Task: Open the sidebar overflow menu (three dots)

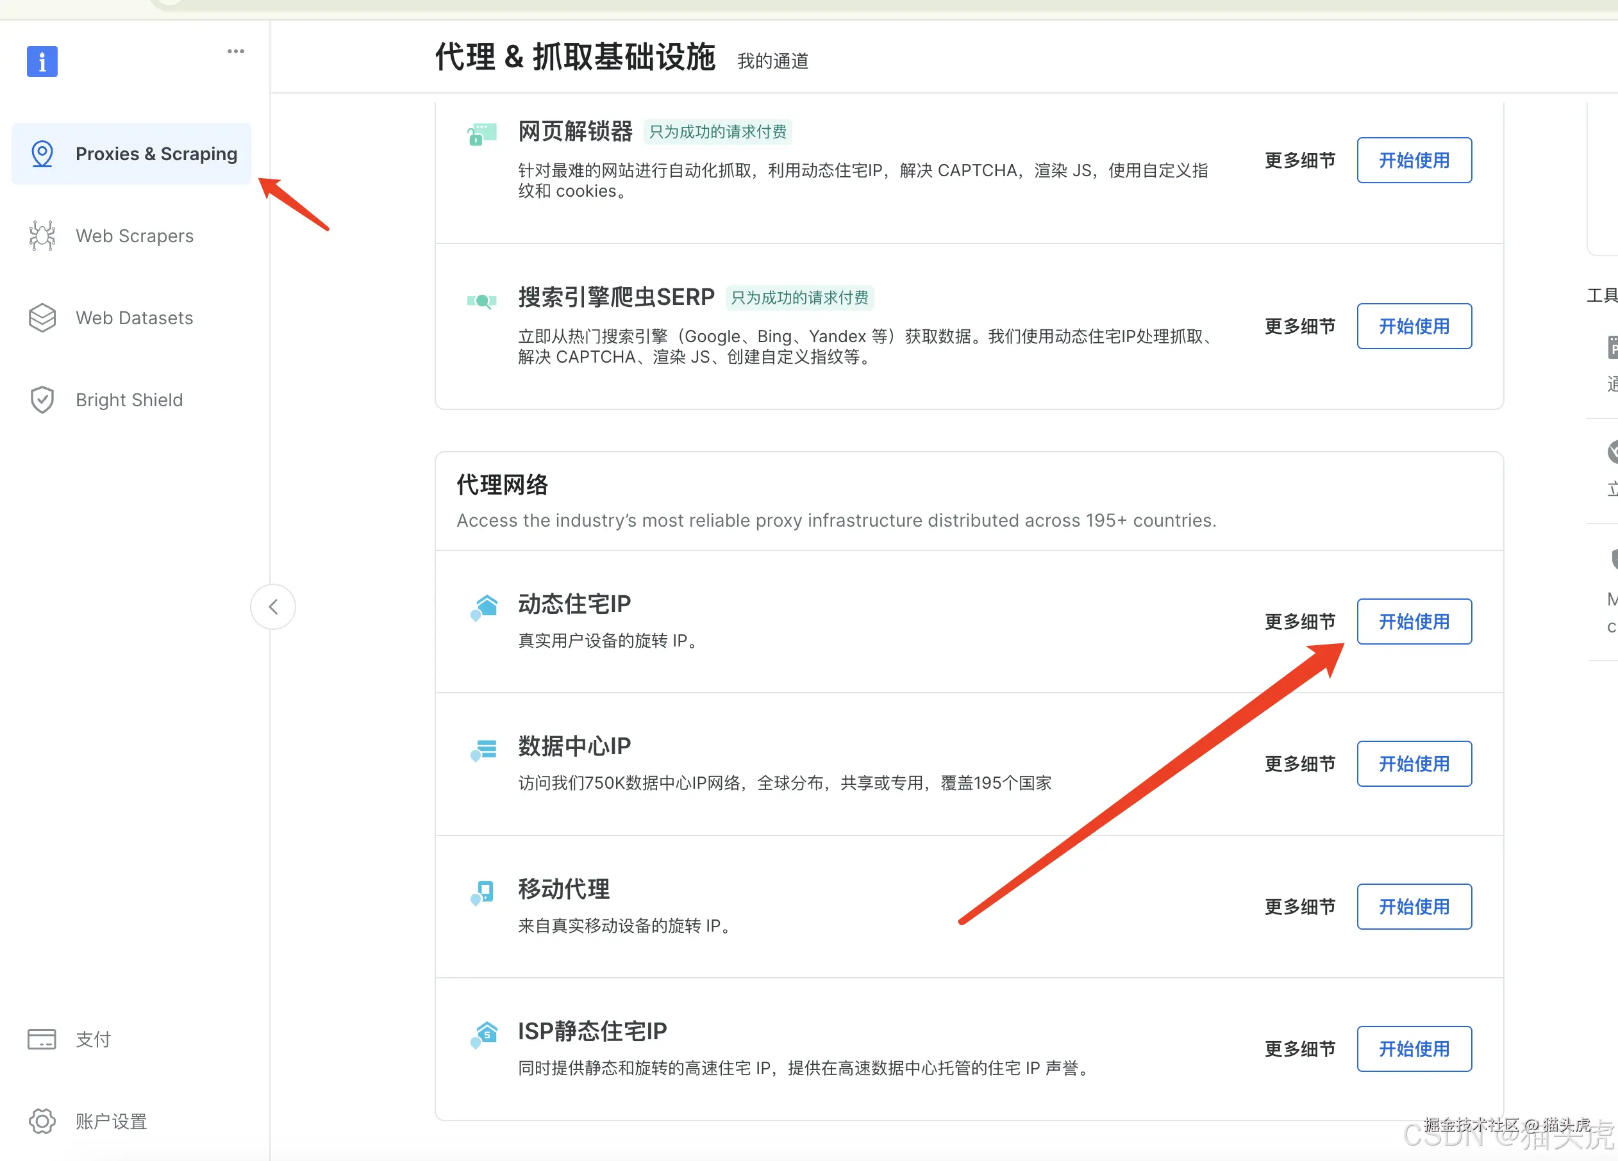Action: pyautogui.click(x=235, y=50)
